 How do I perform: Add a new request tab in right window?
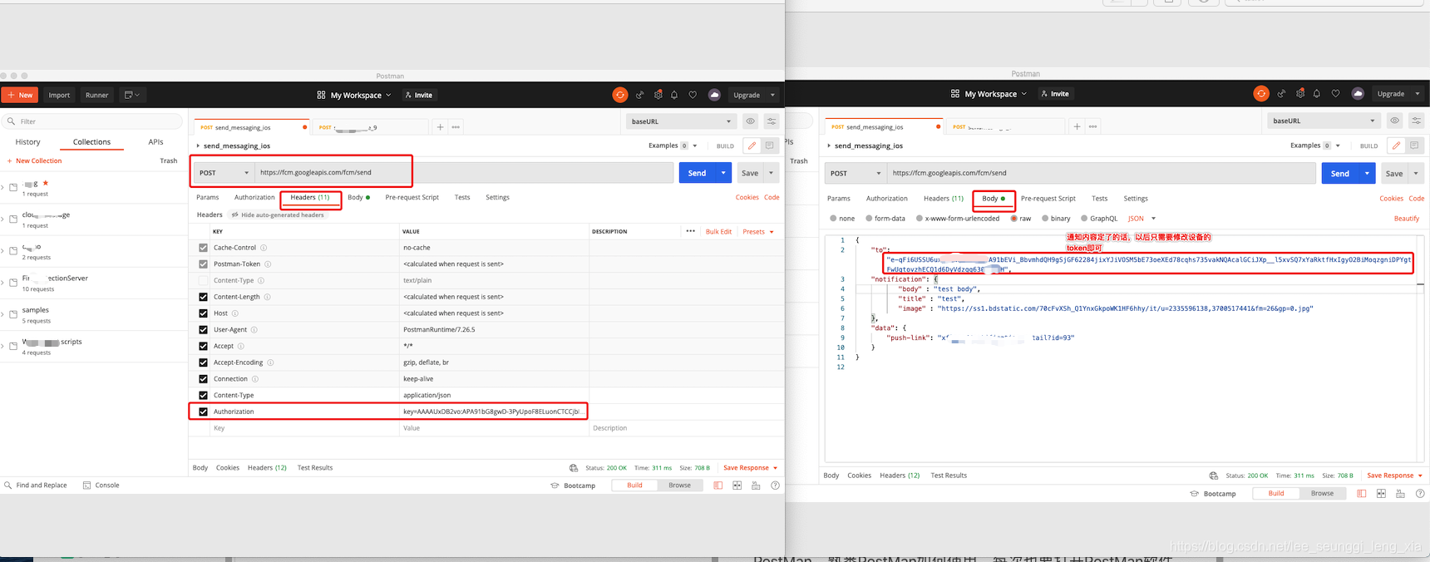1077,126
